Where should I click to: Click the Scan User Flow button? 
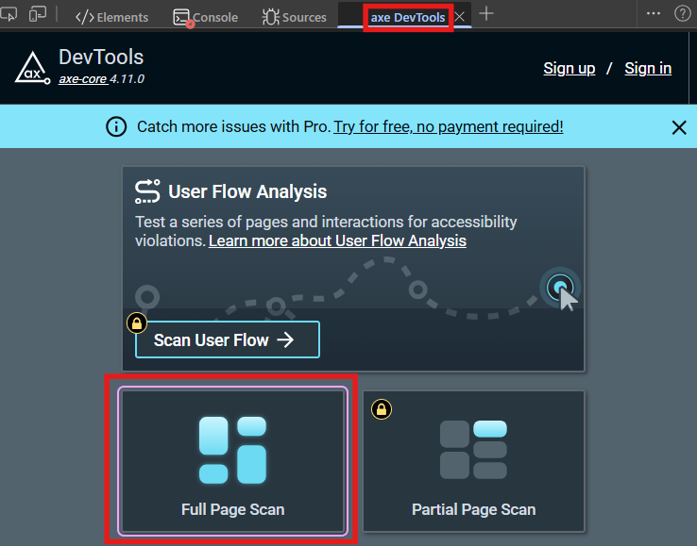tap(228, 339)
